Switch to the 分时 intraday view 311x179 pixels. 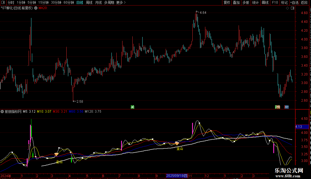11,2
